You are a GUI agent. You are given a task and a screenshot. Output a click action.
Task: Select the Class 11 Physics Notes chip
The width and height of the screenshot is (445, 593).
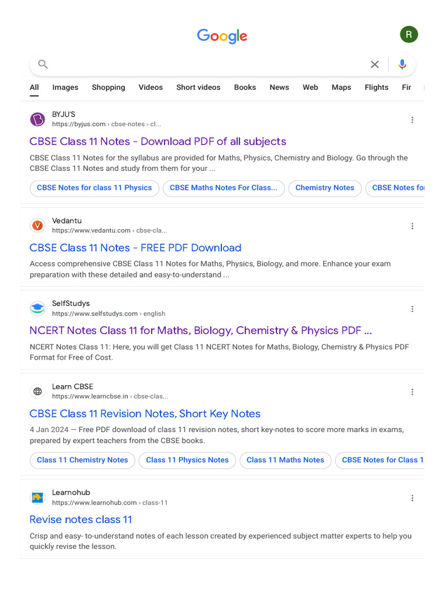click(187, 460)
